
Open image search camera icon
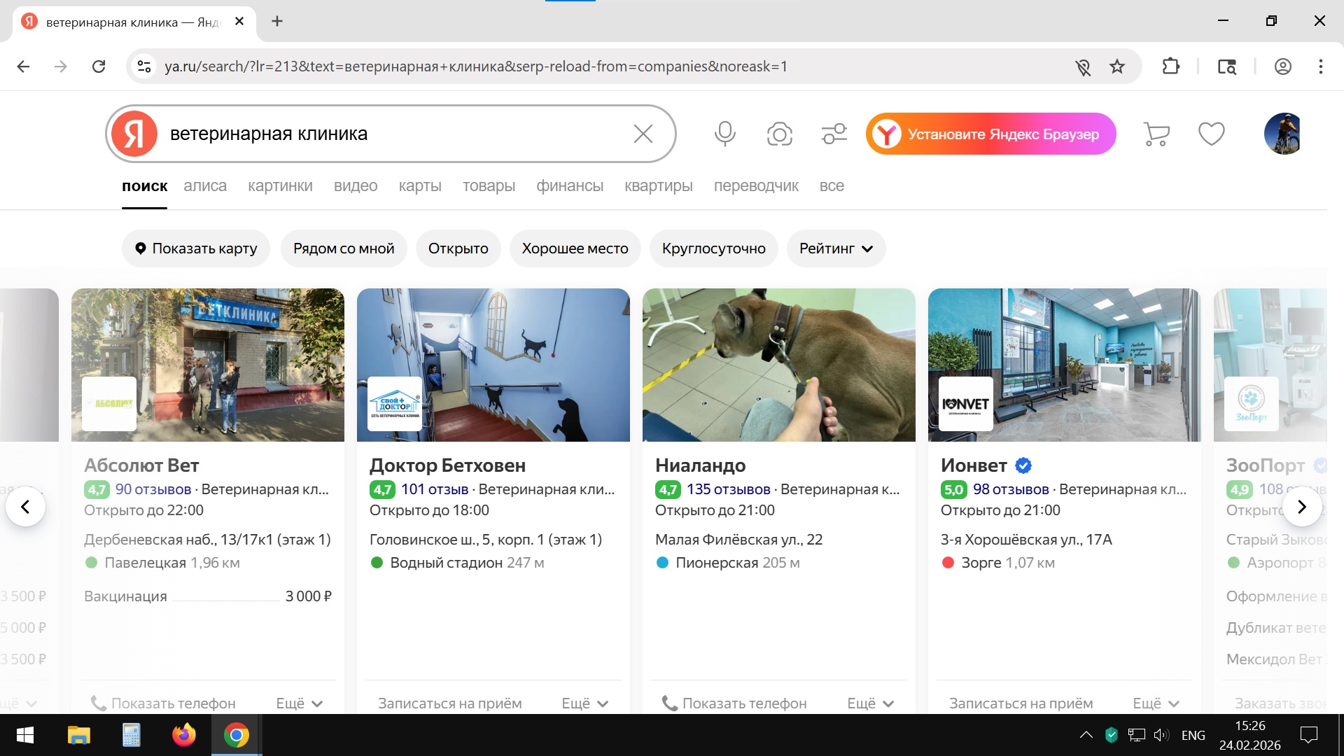pos(779,133)
